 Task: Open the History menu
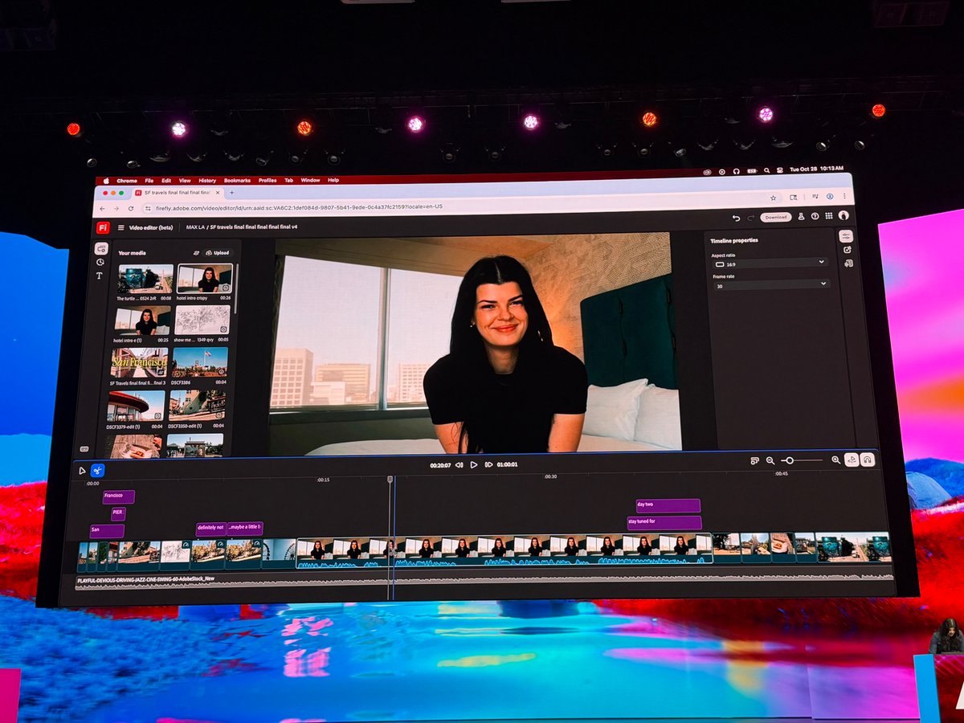(207, 181)
